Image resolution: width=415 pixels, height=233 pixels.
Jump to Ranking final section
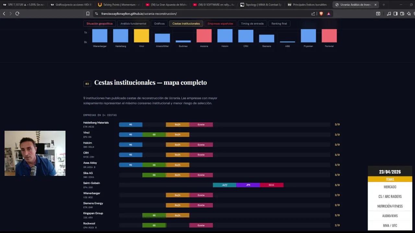(x=279, y=24)
